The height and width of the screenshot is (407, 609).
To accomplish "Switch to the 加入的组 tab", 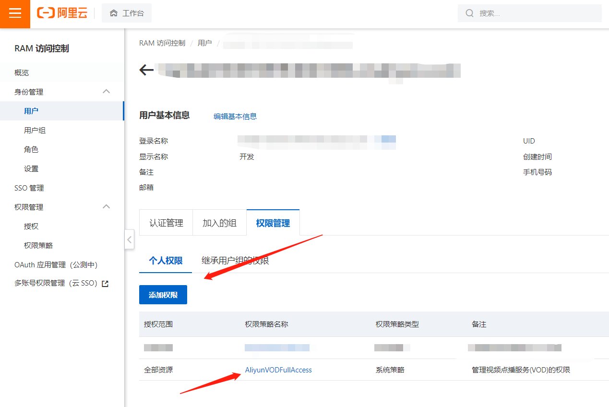I will [x=219, y=222].
